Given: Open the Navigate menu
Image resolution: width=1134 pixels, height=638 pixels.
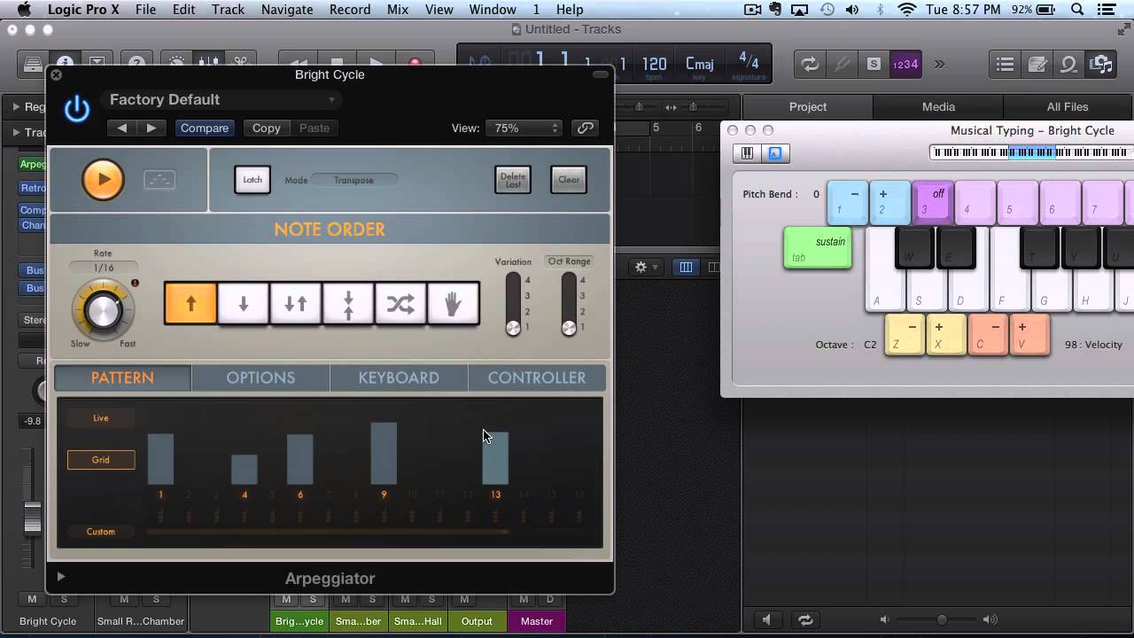Looking at the screenshot, I should (x=287, y=10).
